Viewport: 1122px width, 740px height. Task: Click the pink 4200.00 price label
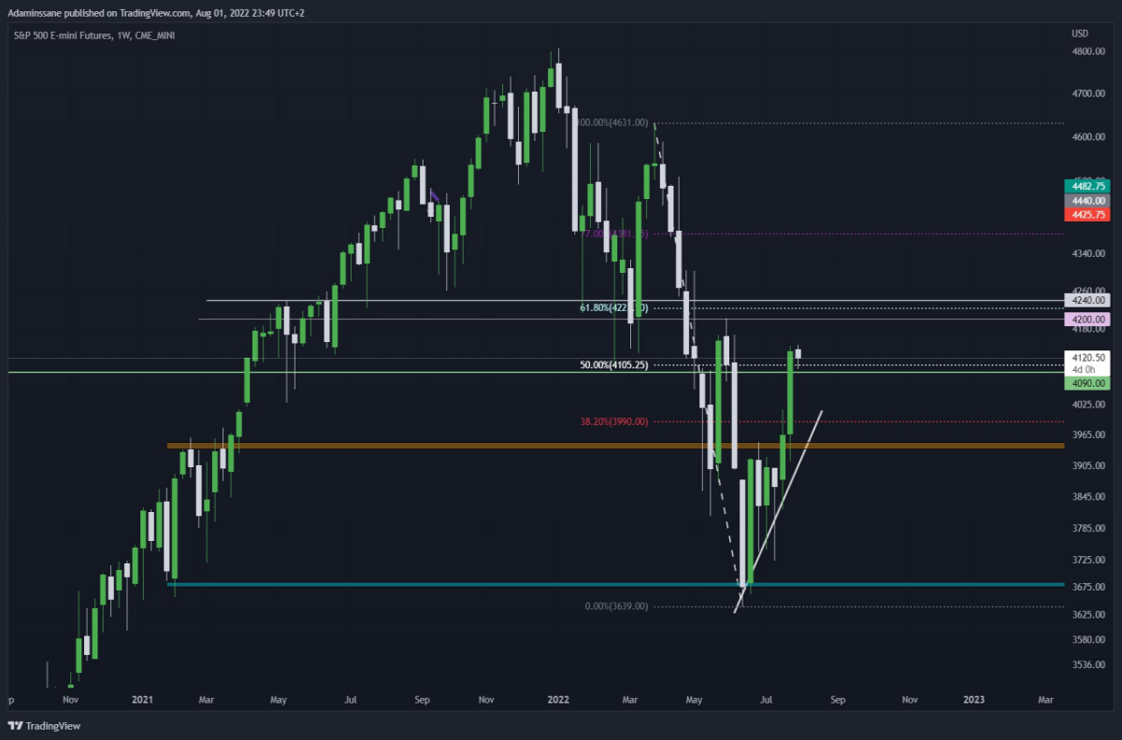point(1086,320)
